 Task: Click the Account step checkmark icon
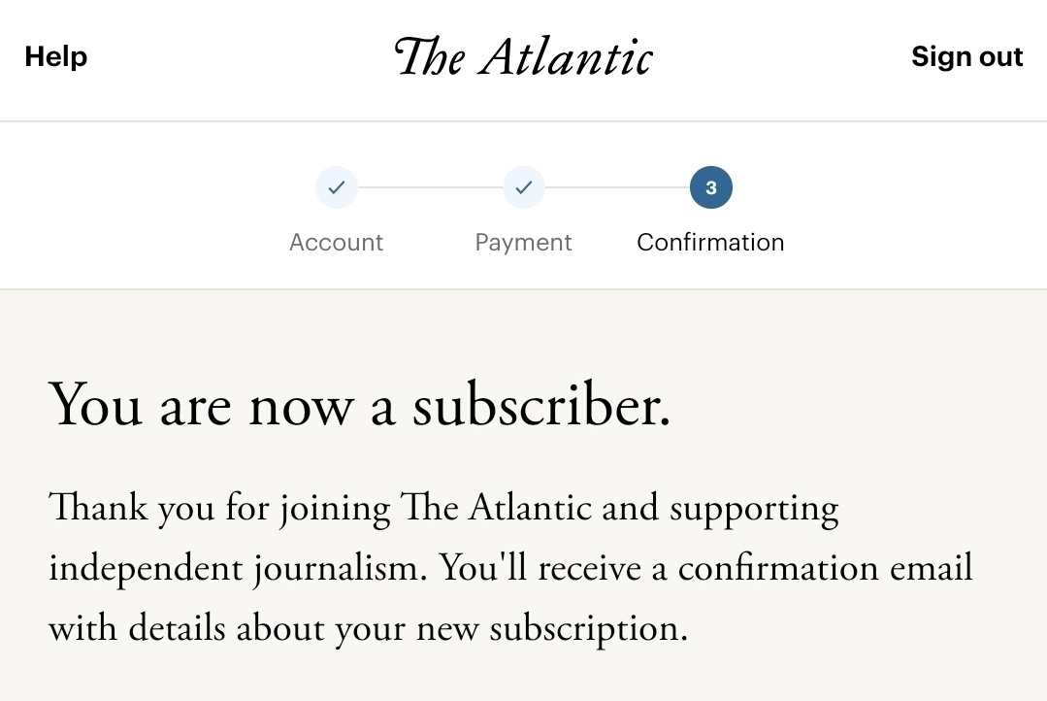point(337,187)
